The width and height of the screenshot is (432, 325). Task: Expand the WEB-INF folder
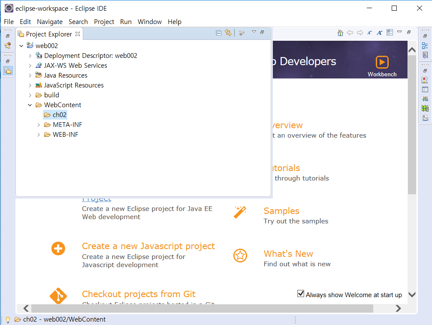click(x=39, y=135)
